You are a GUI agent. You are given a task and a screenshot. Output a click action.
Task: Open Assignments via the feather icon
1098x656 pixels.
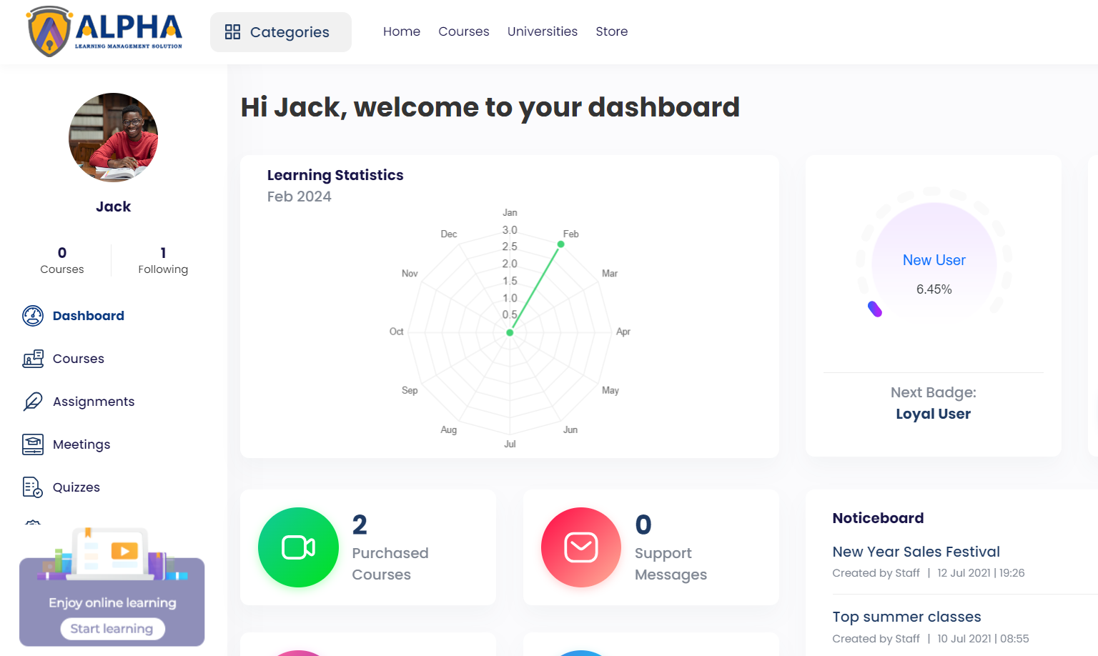[33, 402]
